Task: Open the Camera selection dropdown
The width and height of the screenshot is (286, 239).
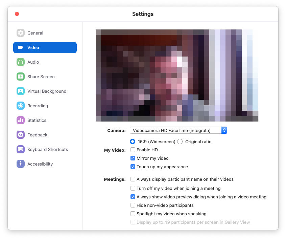Action: click(178, 130)
